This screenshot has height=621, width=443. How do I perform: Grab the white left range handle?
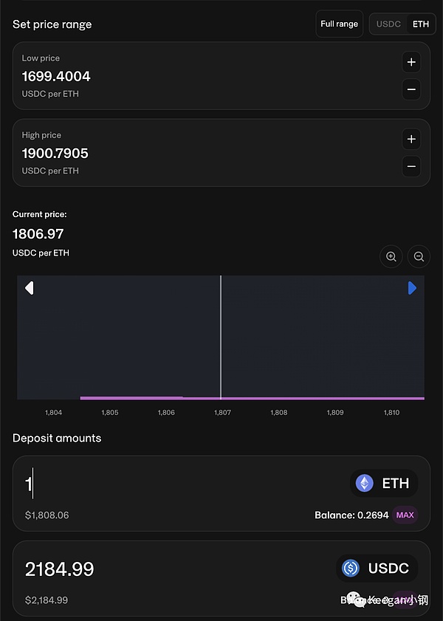(30, 288)
